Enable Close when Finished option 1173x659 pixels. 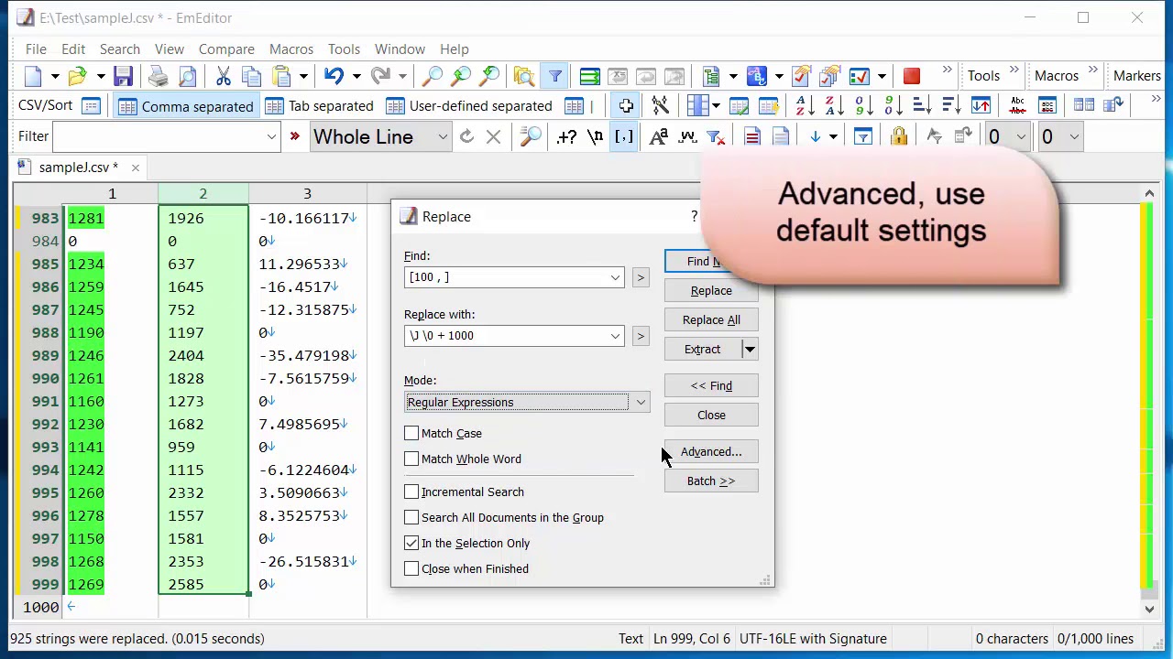tap(411, 568)
